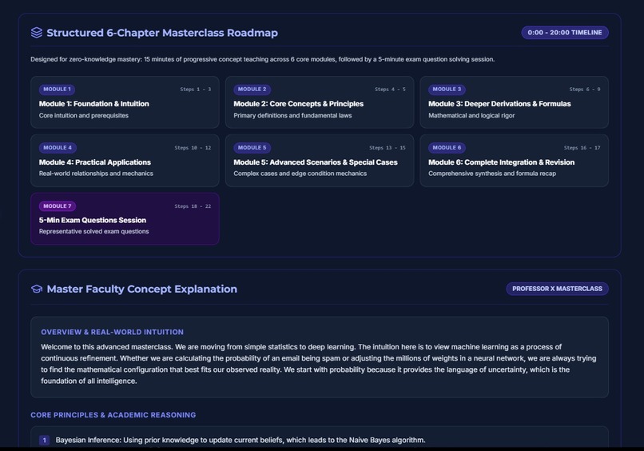
Task: Select the MODULE 2 pill badge
Action: [x=252, y=90]
